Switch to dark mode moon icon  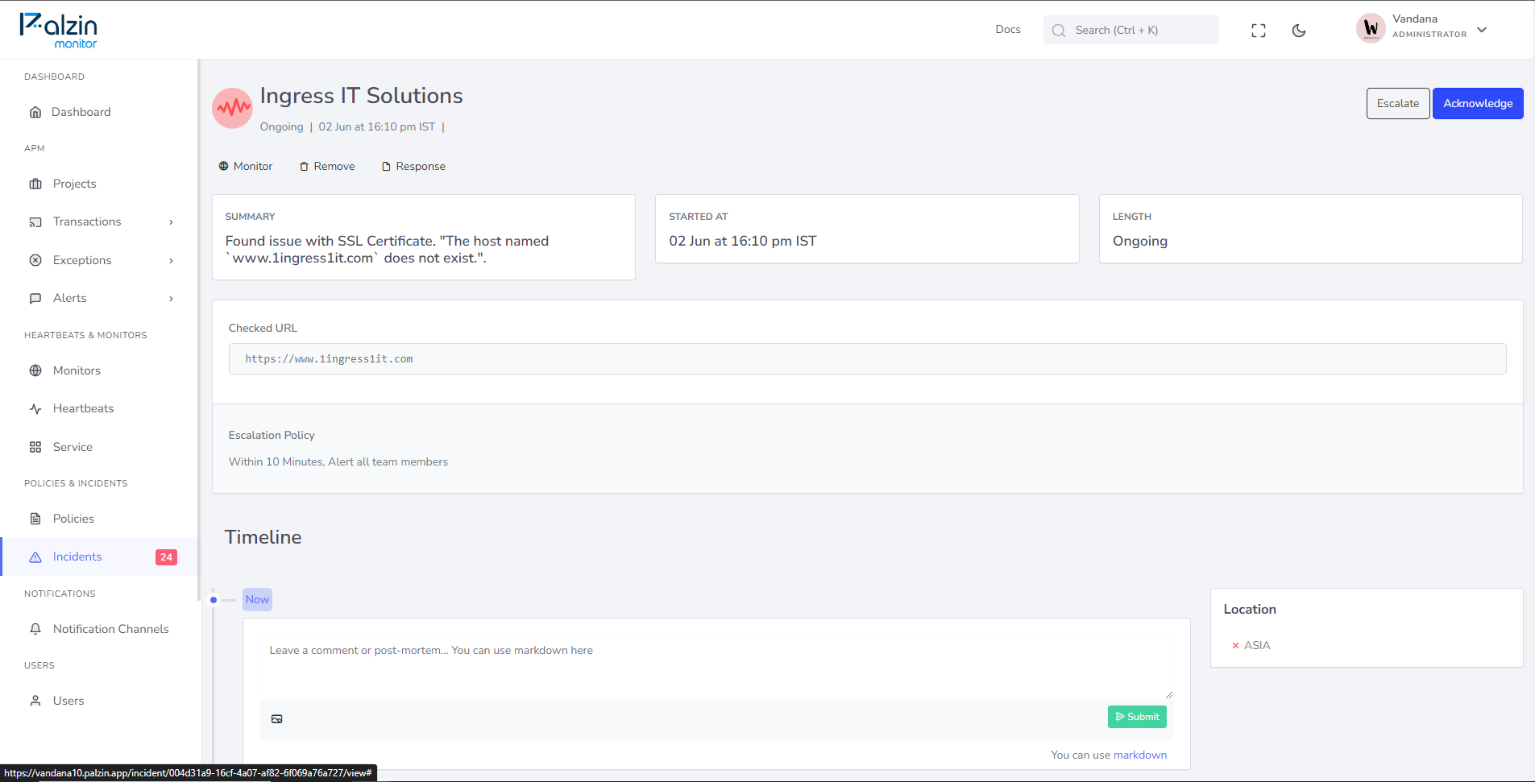pyautogui.click(x=1299, y=31)
